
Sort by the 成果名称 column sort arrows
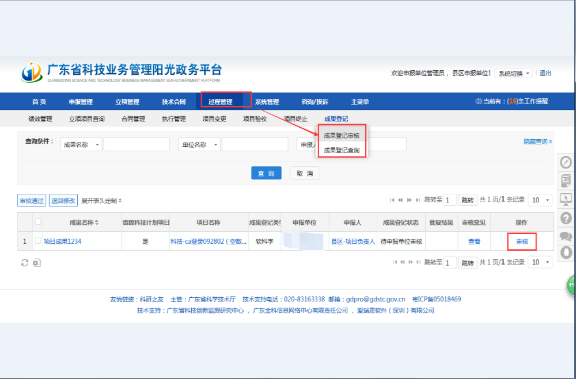pos(97,223)
